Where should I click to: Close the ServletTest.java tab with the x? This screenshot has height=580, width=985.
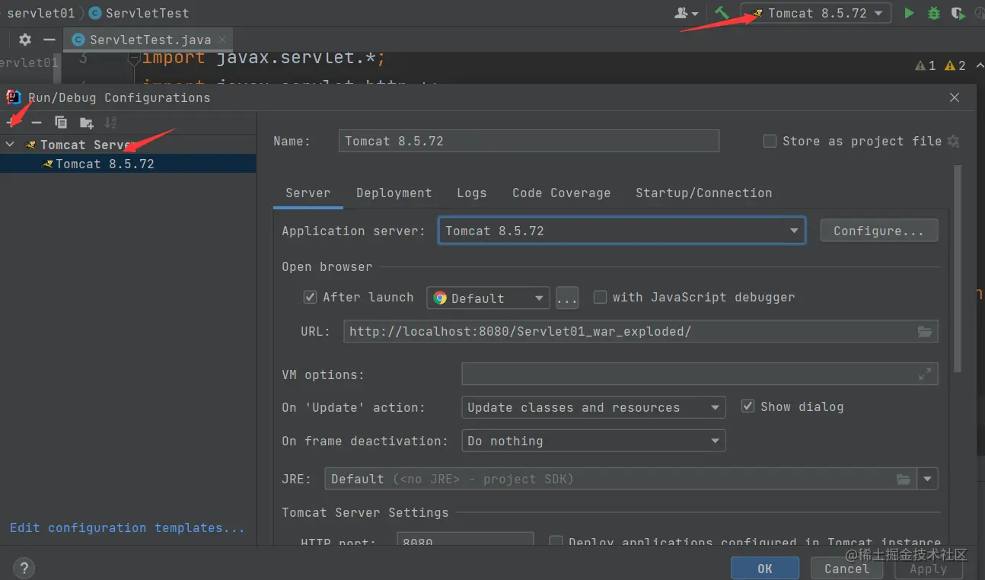tap(222, 40)
